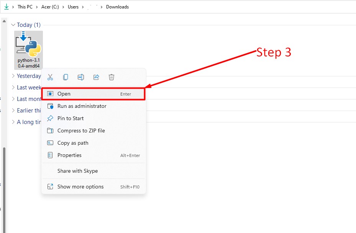The height and width of the screenshot is (233, 356).
Task: Expand the Last week group
Action: (13, 87)
